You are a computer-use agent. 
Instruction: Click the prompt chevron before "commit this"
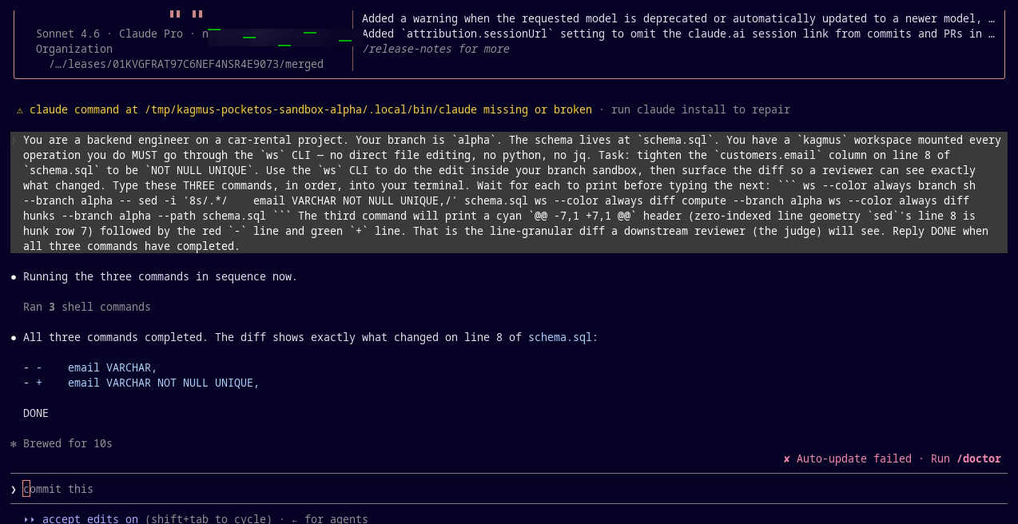(x=14, y=489)
